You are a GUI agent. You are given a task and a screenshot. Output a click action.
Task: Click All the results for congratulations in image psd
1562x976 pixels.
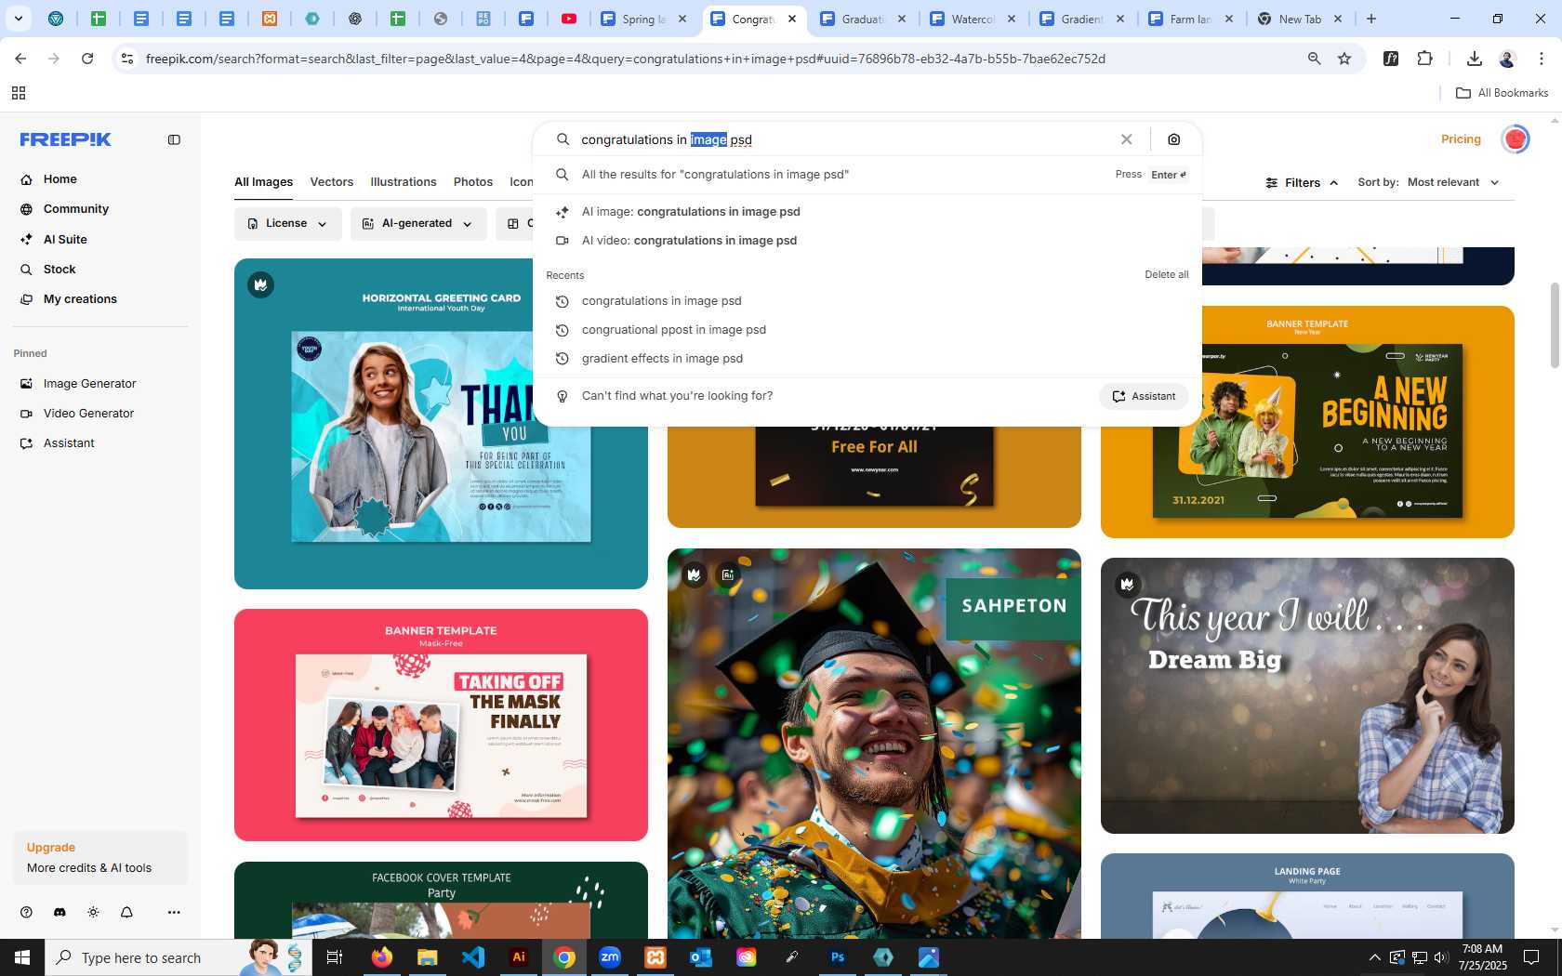tap(867, 175)
